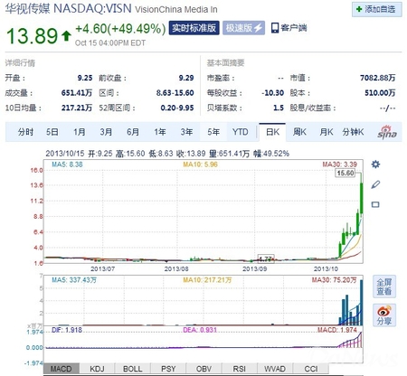
Task: Select the 月K monthly candlestick tab
Action: pos(327,132)
